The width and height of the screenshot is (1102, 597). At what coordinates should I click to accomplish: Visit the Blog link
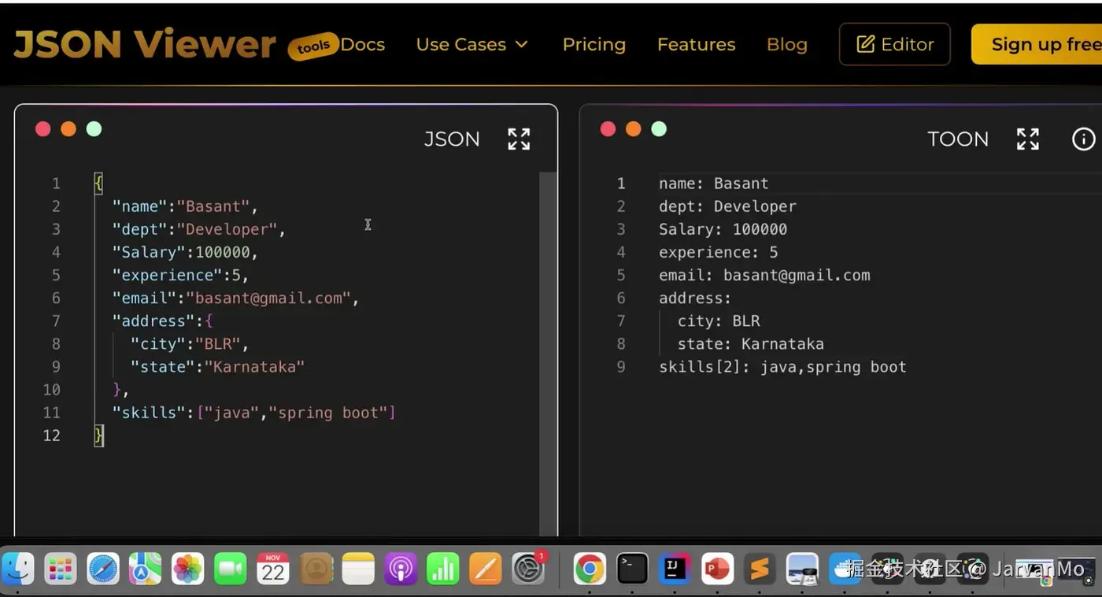[x=786, y=44]
